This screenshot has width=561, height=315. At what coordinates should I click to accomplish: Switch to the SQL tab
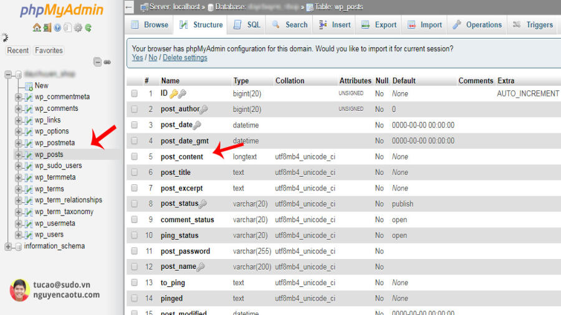[x=247, y=25]
